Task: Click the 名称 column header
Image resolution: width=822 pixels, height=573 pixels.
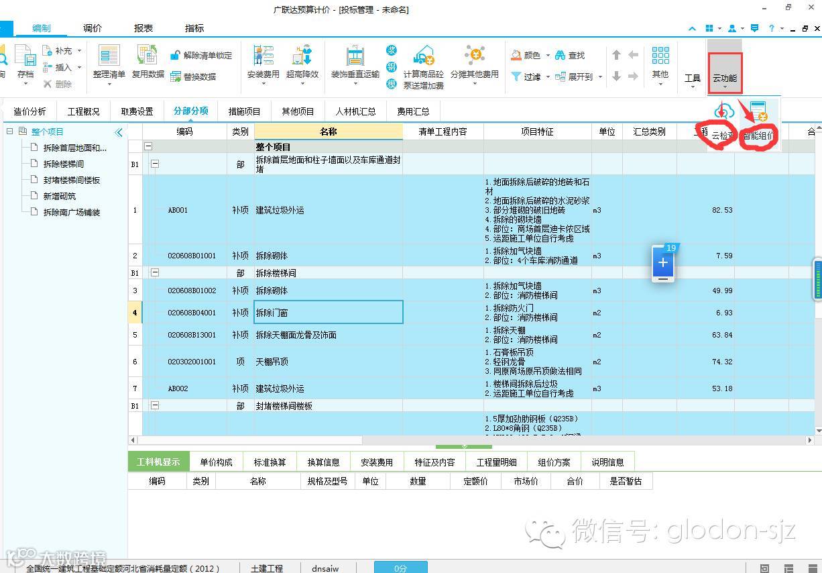Action: pyautogui.click(x=329, y=132)
